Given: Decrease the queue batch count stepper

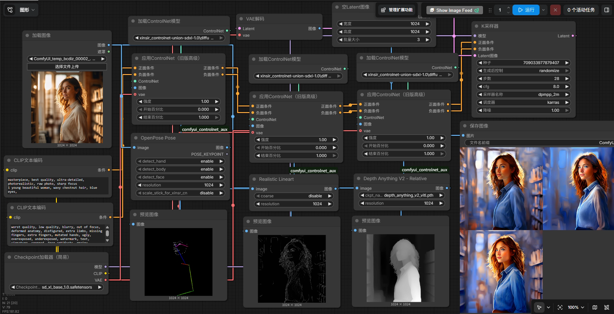Looking at the screenshot, I should point(508,13).
